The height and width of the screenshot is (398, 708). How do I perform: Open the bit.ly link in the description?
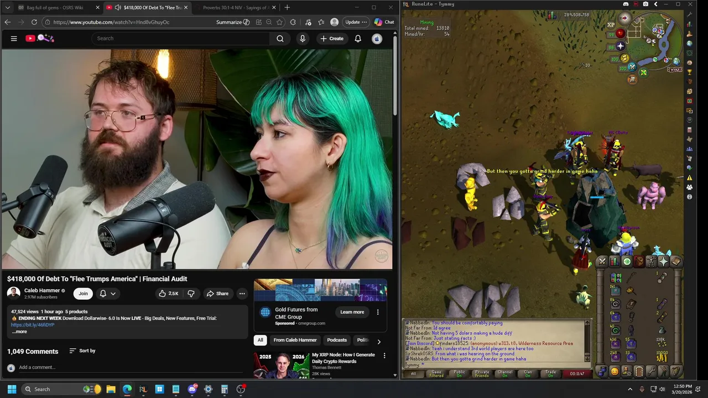click(x=33, y=325)
